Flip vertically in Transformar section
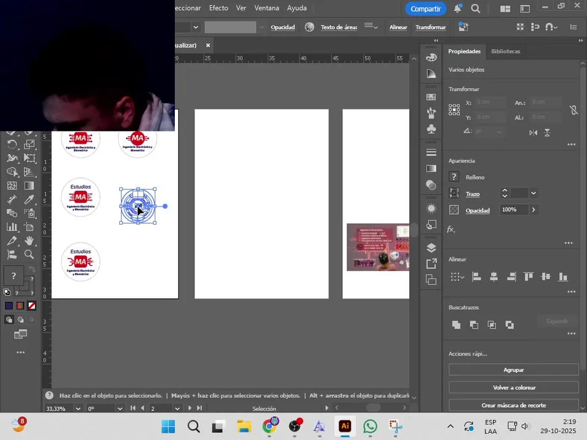This screenshot has height=440, width=587. (x=547, y=133)
